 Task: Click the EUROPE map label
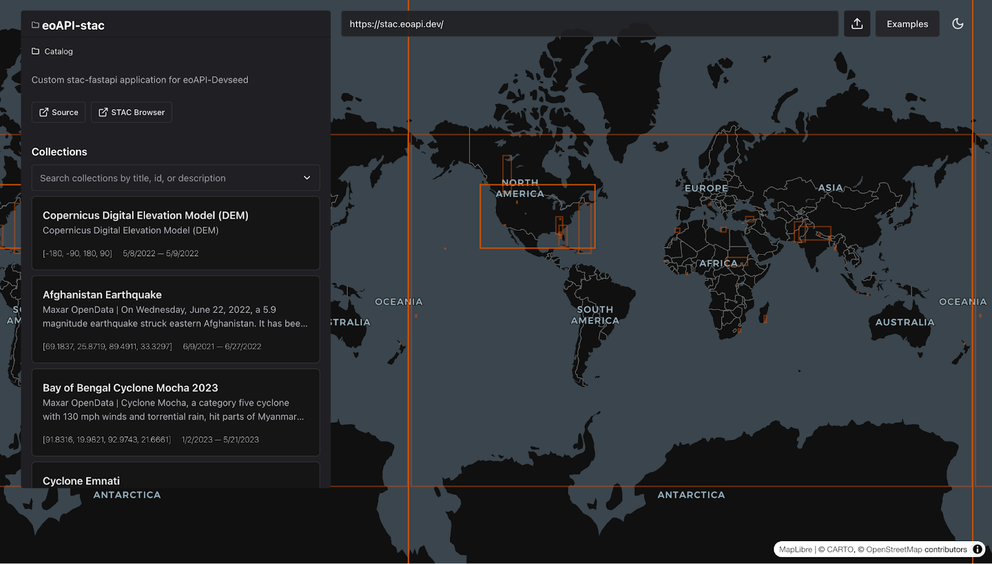click(706, 188)
